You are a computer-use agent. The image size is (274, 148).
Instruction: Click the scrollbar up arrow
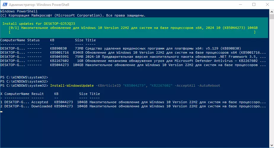(x=271, y=11)
